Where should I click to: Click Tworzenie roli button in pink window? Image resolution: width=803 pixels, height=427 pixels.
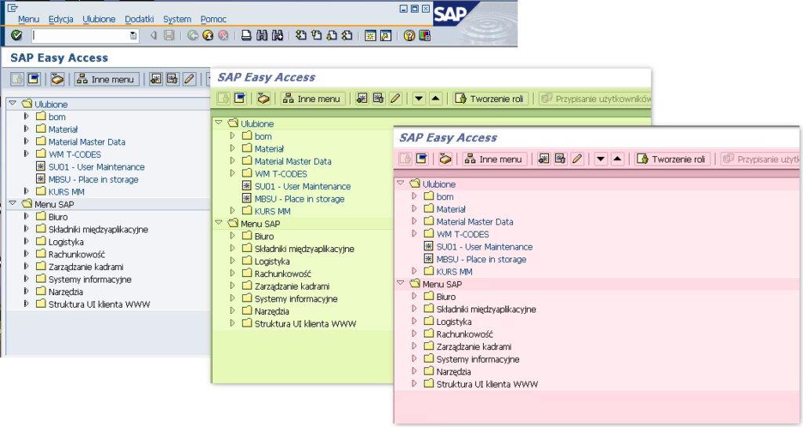click(671, 159)
